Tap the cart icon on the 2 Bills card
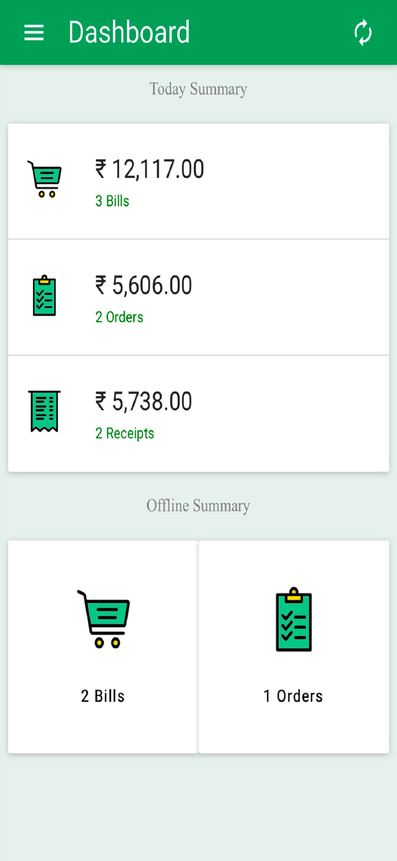The height and width of the screenshot is (861, 397). click(x=103, y=619)
